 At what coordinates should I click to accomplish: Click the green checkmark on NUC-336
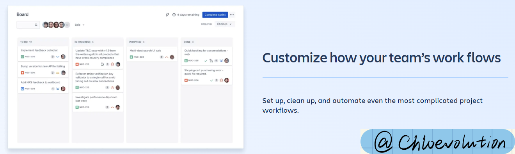(x=206, y=60)
